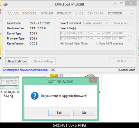This screenshot has height=128, width=139.
Task: Close the Confirm Action dialog with X
Action: [x=93, y=80]
